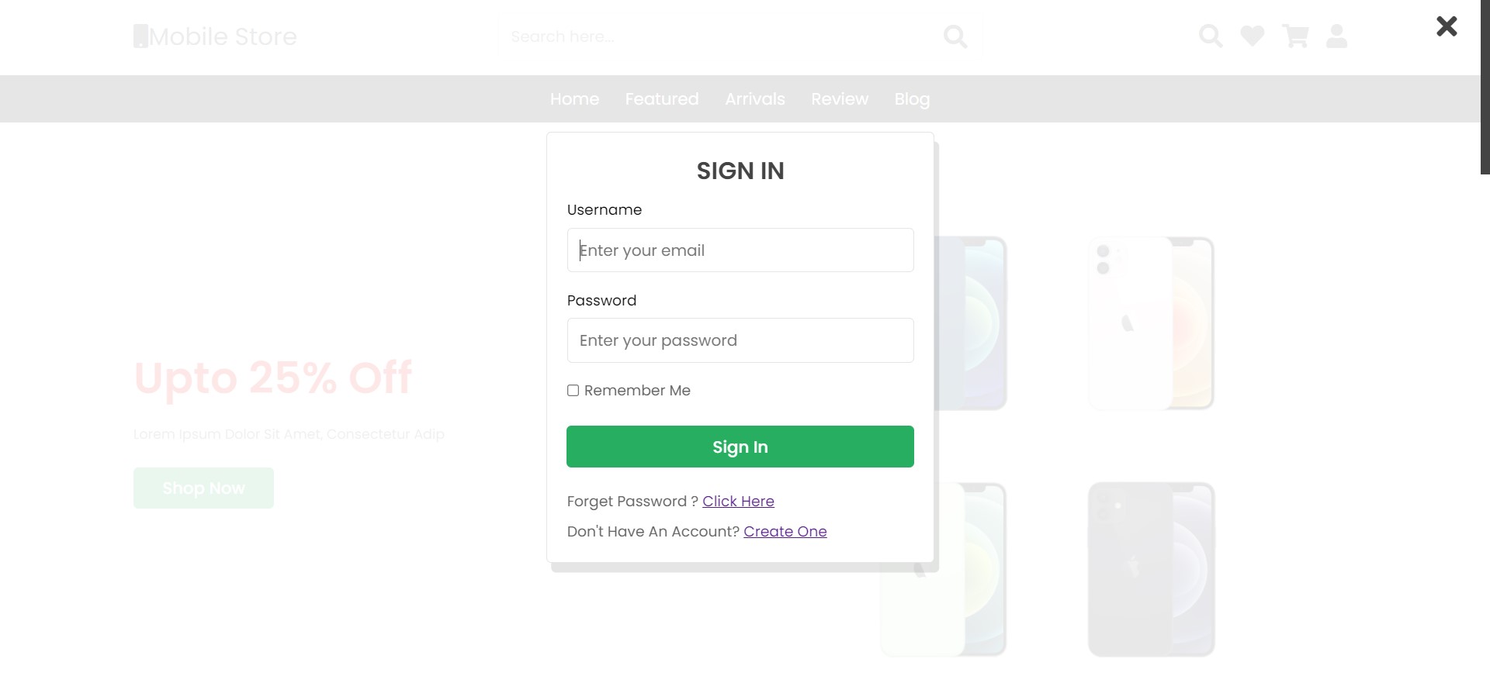Go to the Home menu item
The height and width of the screenshot is (690, 1490).
[574, 99]
